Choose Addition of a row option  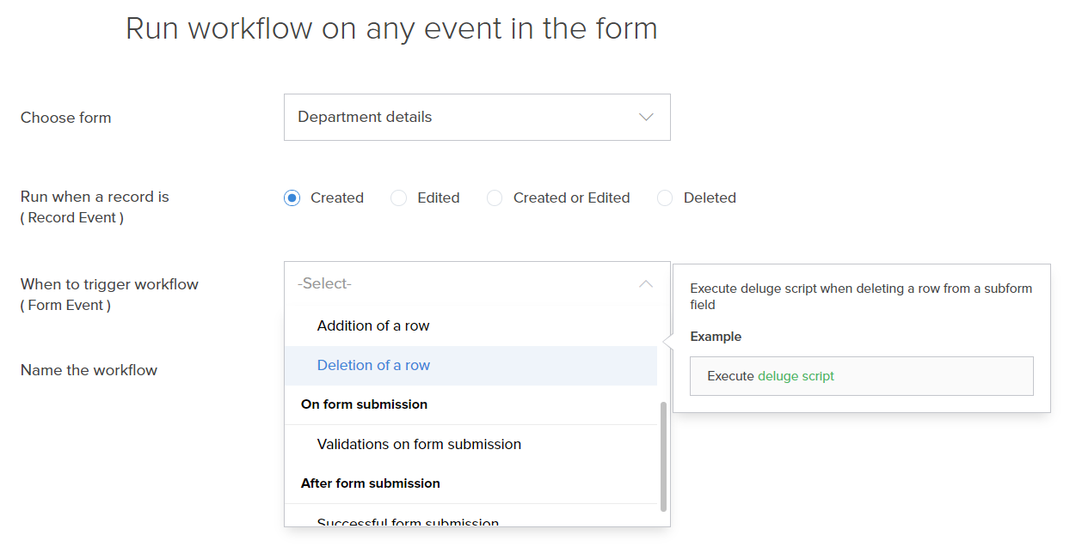tap(373, 326)
